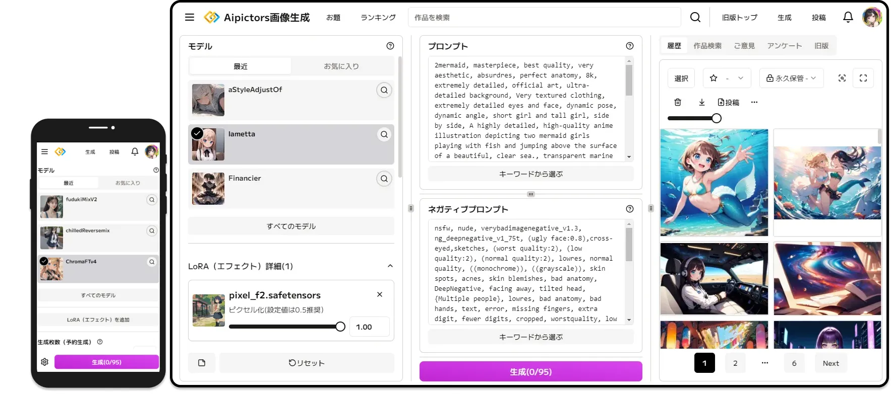Expand すべてのモデル list

(291, 226)
